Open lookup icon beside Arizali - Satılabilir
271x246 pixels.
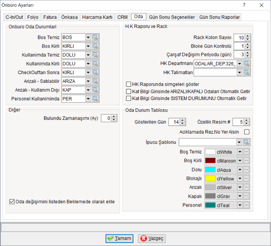coord(95,81)
